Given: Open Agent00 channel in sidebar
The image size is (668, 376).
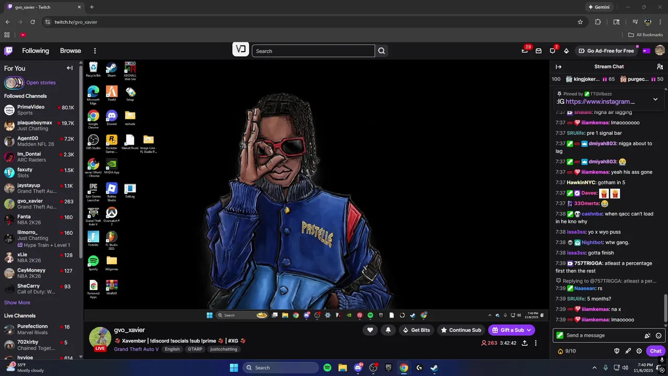Looking at the screenshot, I should (x=41, y=141).
